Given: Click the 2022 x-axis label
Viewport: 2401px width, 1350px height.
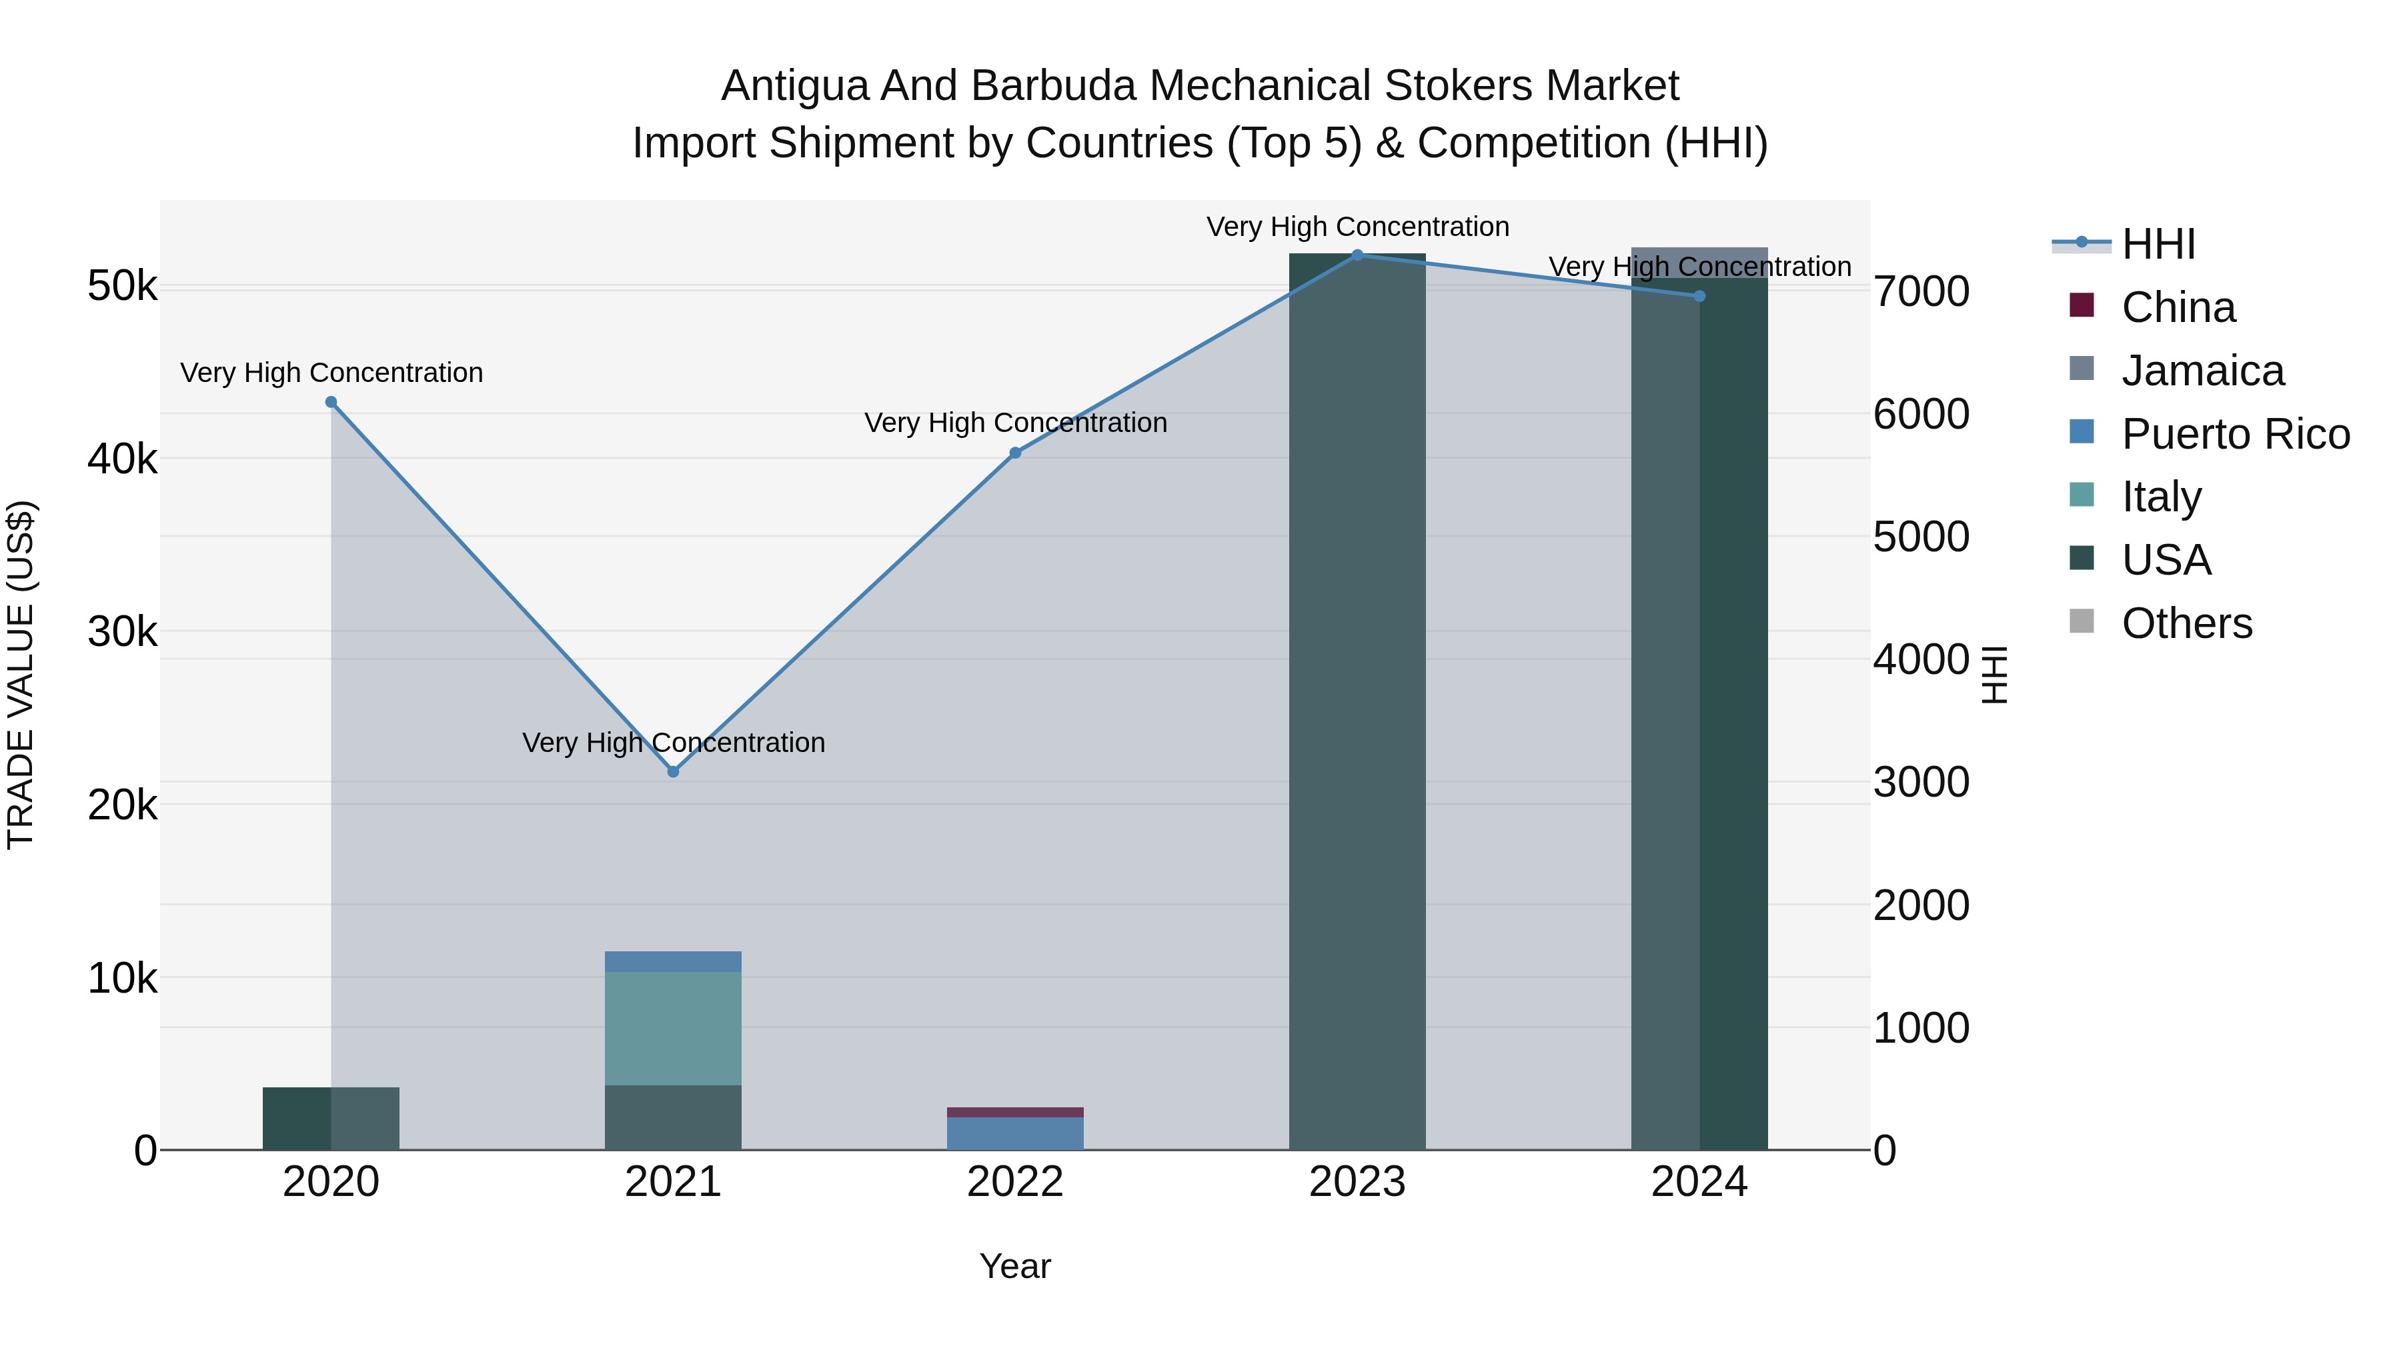Looking at the screenshot, I should (x=1015, y=1182).
